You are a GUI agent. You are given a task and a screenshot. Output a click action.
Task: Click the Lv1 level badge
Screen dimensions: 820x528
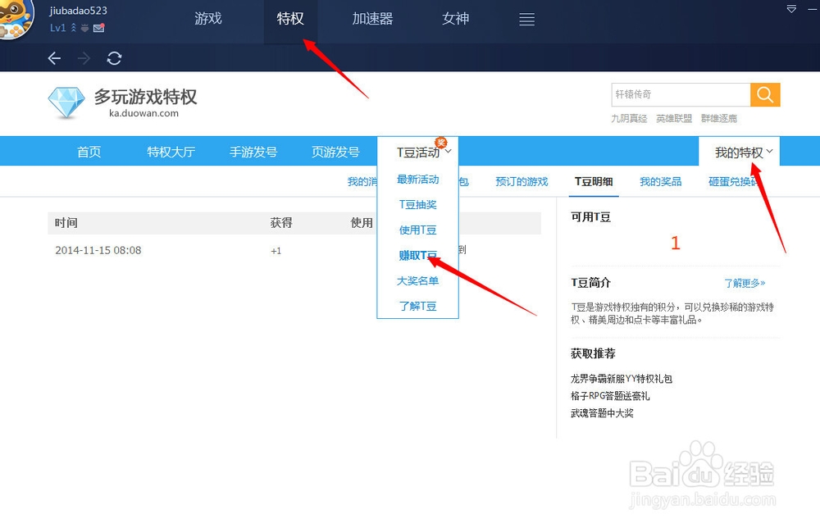tap(57, 28)
